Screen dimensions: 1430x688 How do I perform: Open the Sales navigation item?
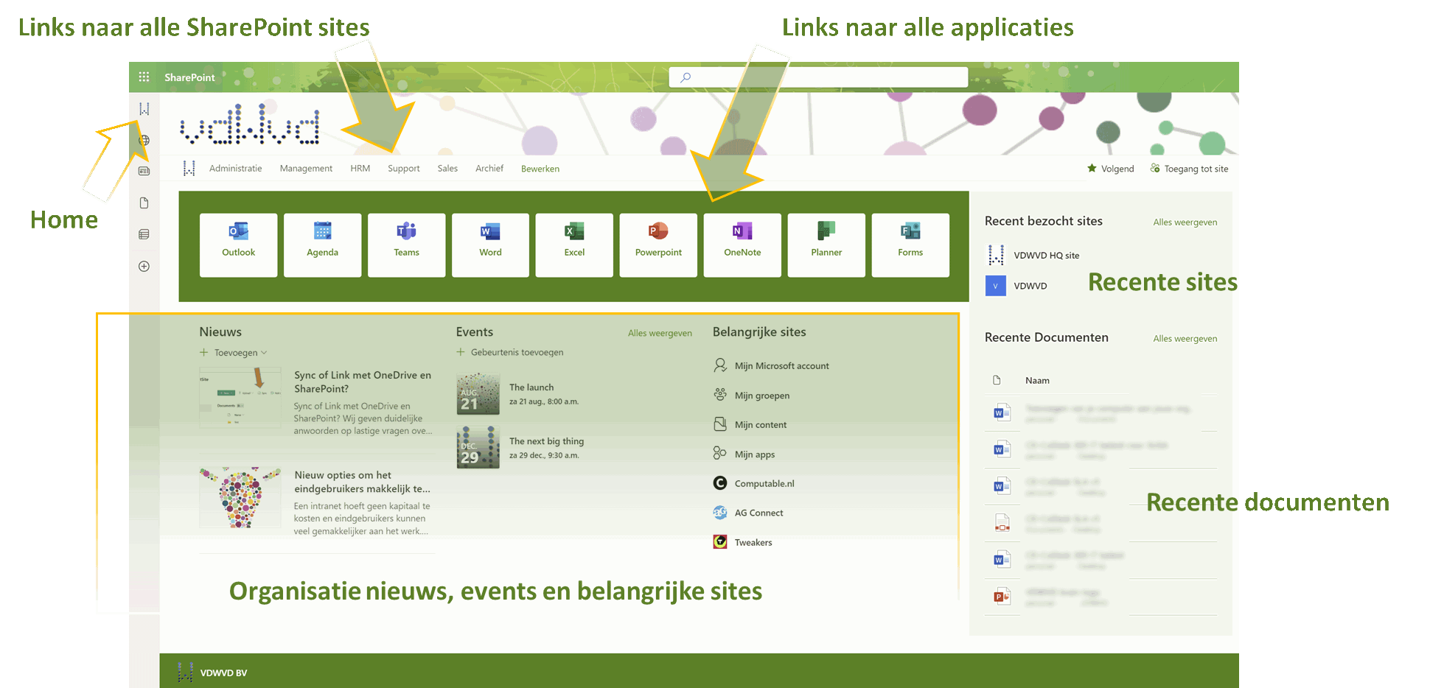[447, 169]
